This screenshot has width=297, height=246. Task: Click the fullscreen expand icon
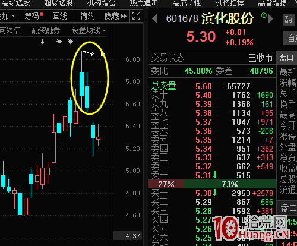coord(136,16)
